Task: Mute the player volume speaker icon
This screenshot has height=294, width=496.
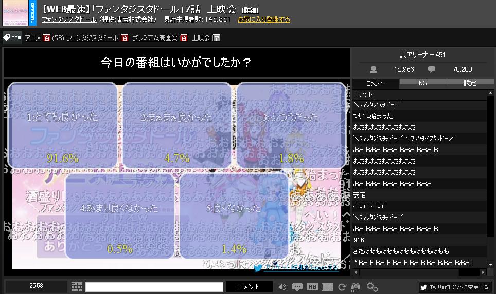Action: 282,286
